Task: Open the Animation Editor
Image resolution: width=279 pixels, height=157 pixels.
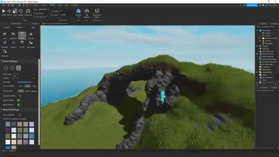Action: 97,13
